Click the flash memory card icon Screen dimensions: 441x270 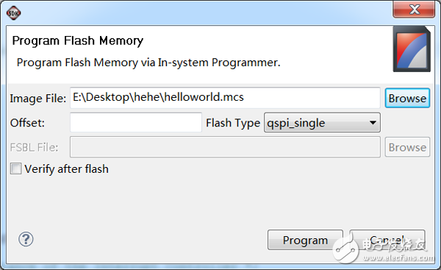click(x=412, y=49)
